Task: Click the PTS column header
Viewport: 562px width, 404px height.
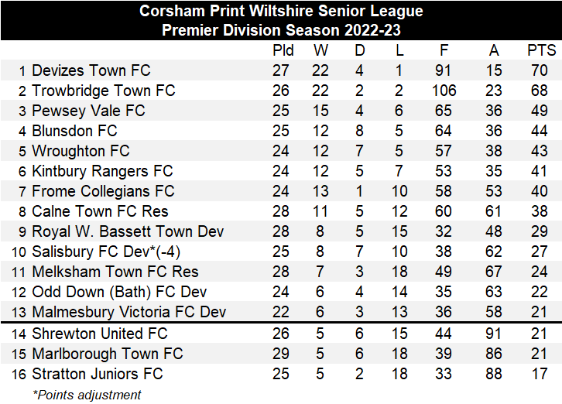Action: point(541,50)
